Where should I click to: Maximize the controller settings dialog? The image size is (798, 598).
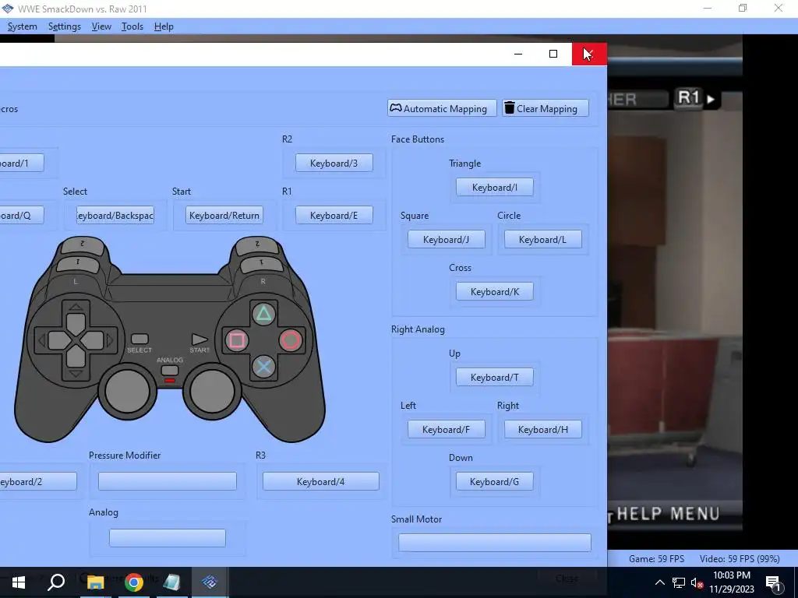[x=553, y=54]
